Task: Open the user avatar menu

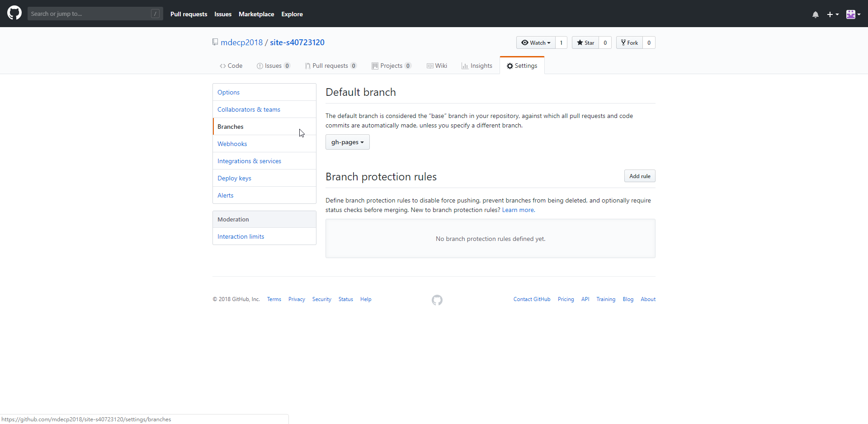Action: pyautogui.click(x=854, y=14)
